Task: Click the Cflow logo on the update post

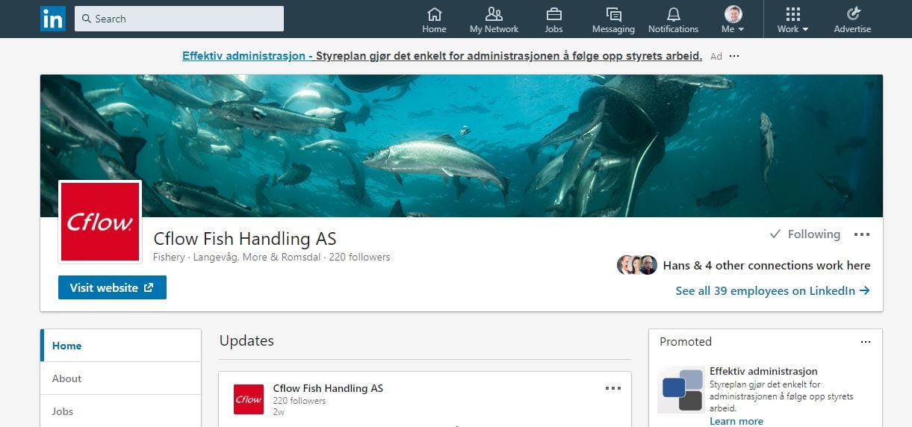Action: pos(249,399)
